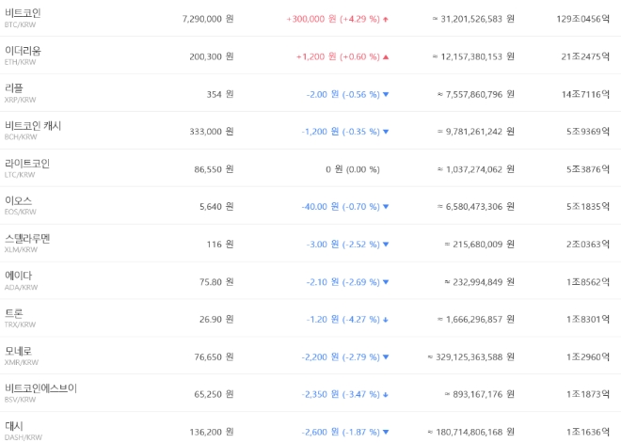This screenshot has height=443, width=621.
Task: Click the red up triangle beside Ethereum's +0.60%
Action: pos(386,56)
